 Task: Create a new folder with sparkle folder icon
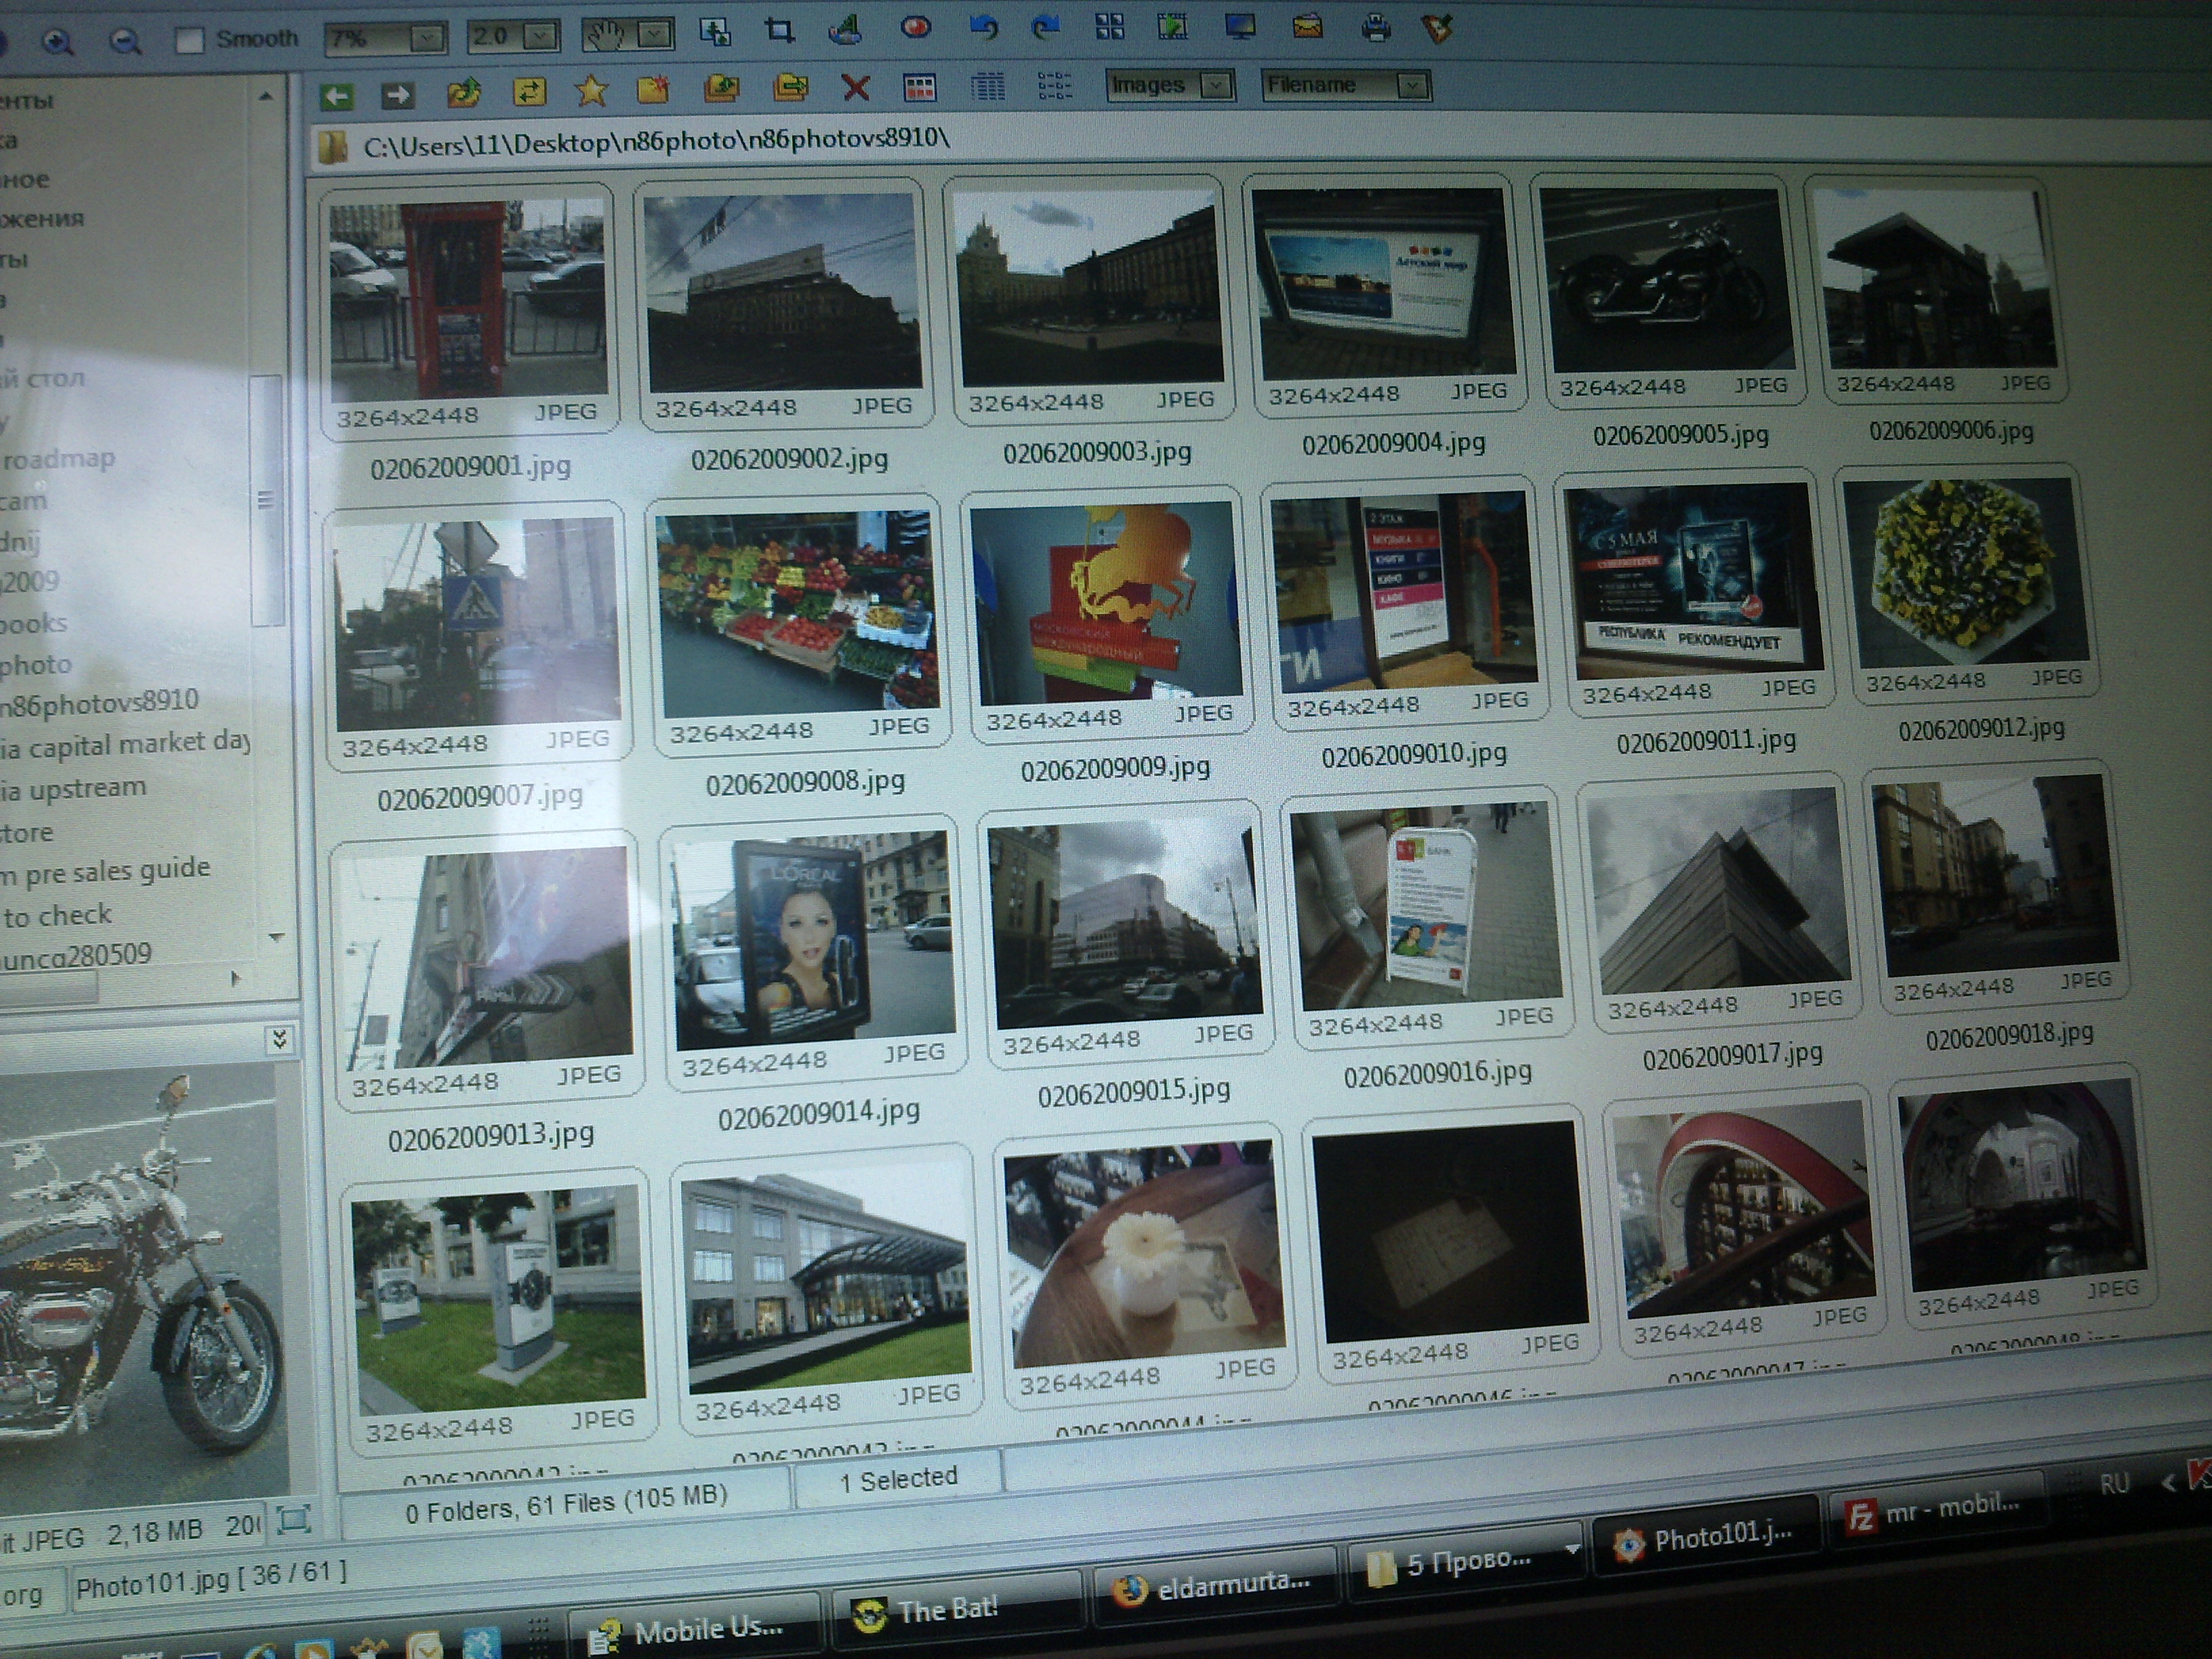653,90
